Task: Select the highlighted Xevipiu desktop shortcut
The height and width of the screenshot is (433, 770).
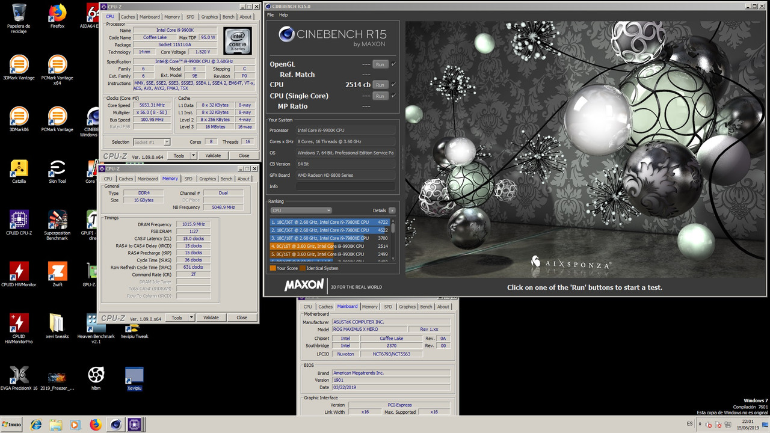Action: tap(134, 378)
